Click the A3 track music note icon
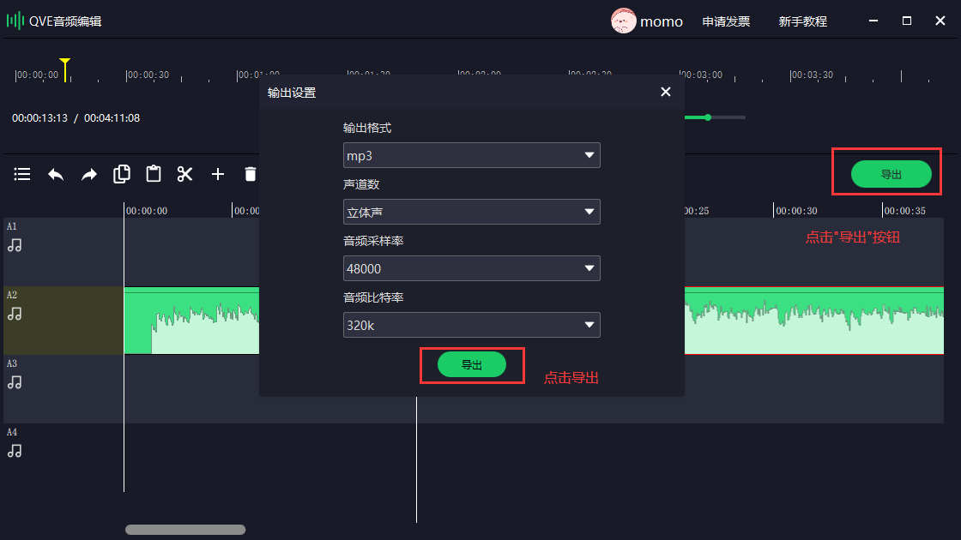This screenshot has height=540, width=961. point(15,382)
